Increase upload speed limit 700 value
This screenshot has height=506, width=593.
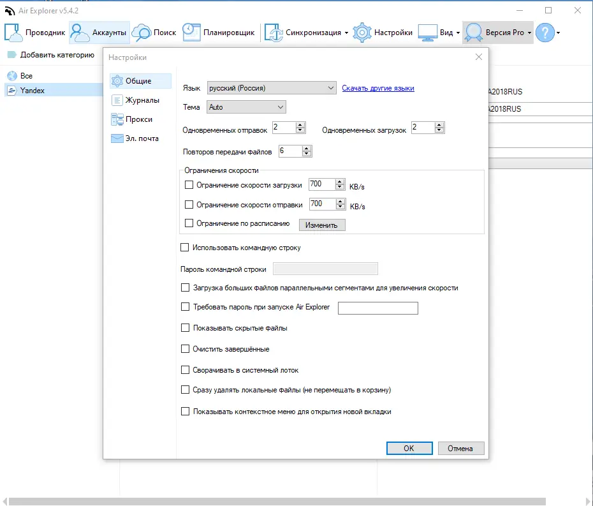pos(340,202)
